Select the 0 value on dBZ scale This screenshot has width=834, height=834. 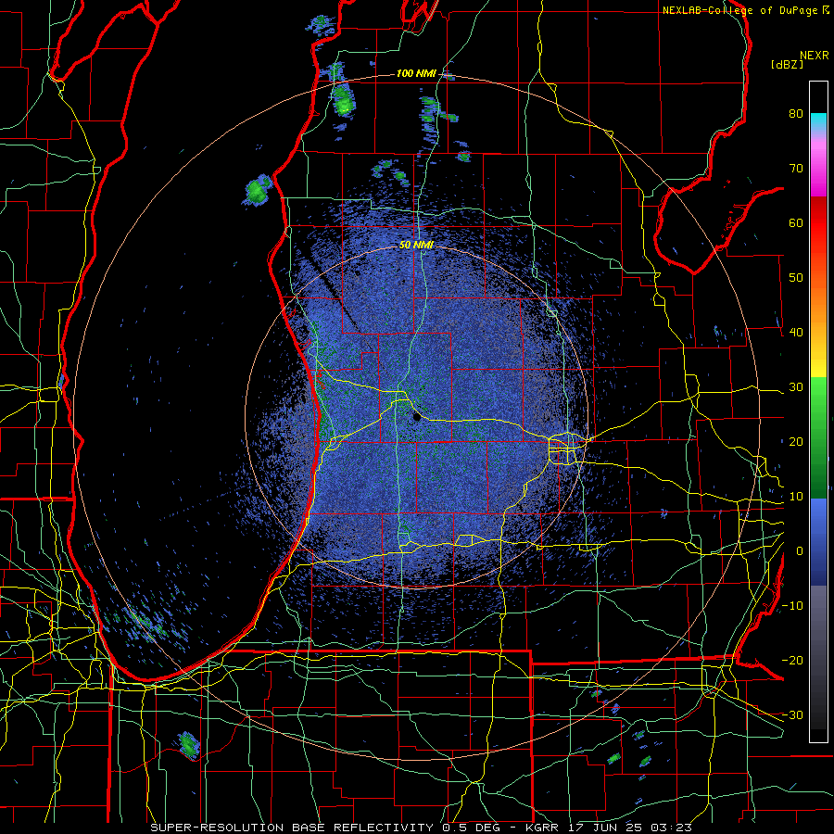tap(800, 551)
